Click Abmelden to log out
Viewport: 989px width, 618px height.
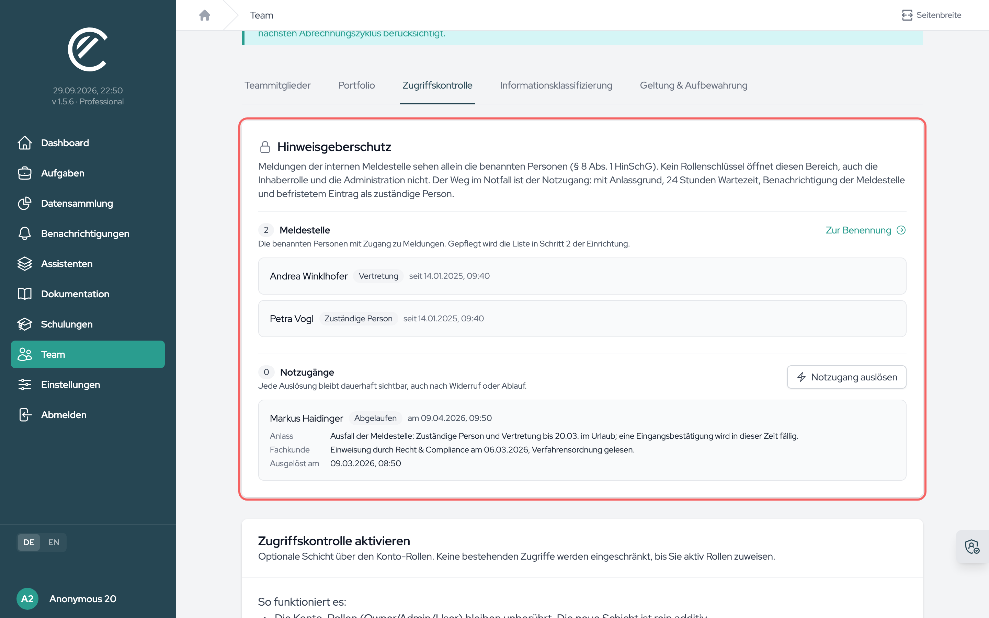coord(88,415)
